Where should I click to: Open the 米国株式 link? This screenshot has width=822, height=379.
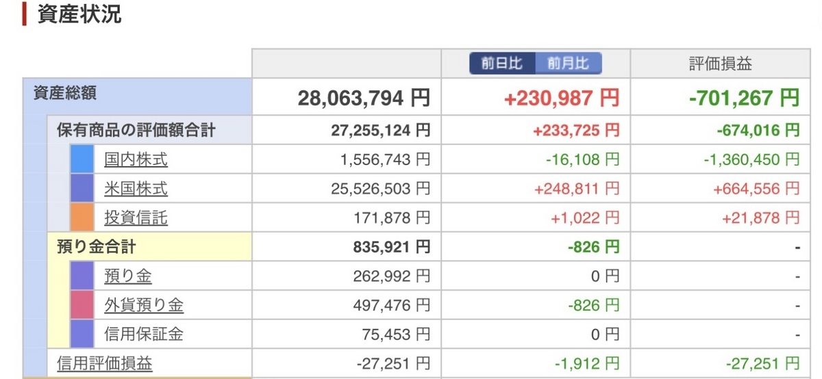click(x=136, y=189)
